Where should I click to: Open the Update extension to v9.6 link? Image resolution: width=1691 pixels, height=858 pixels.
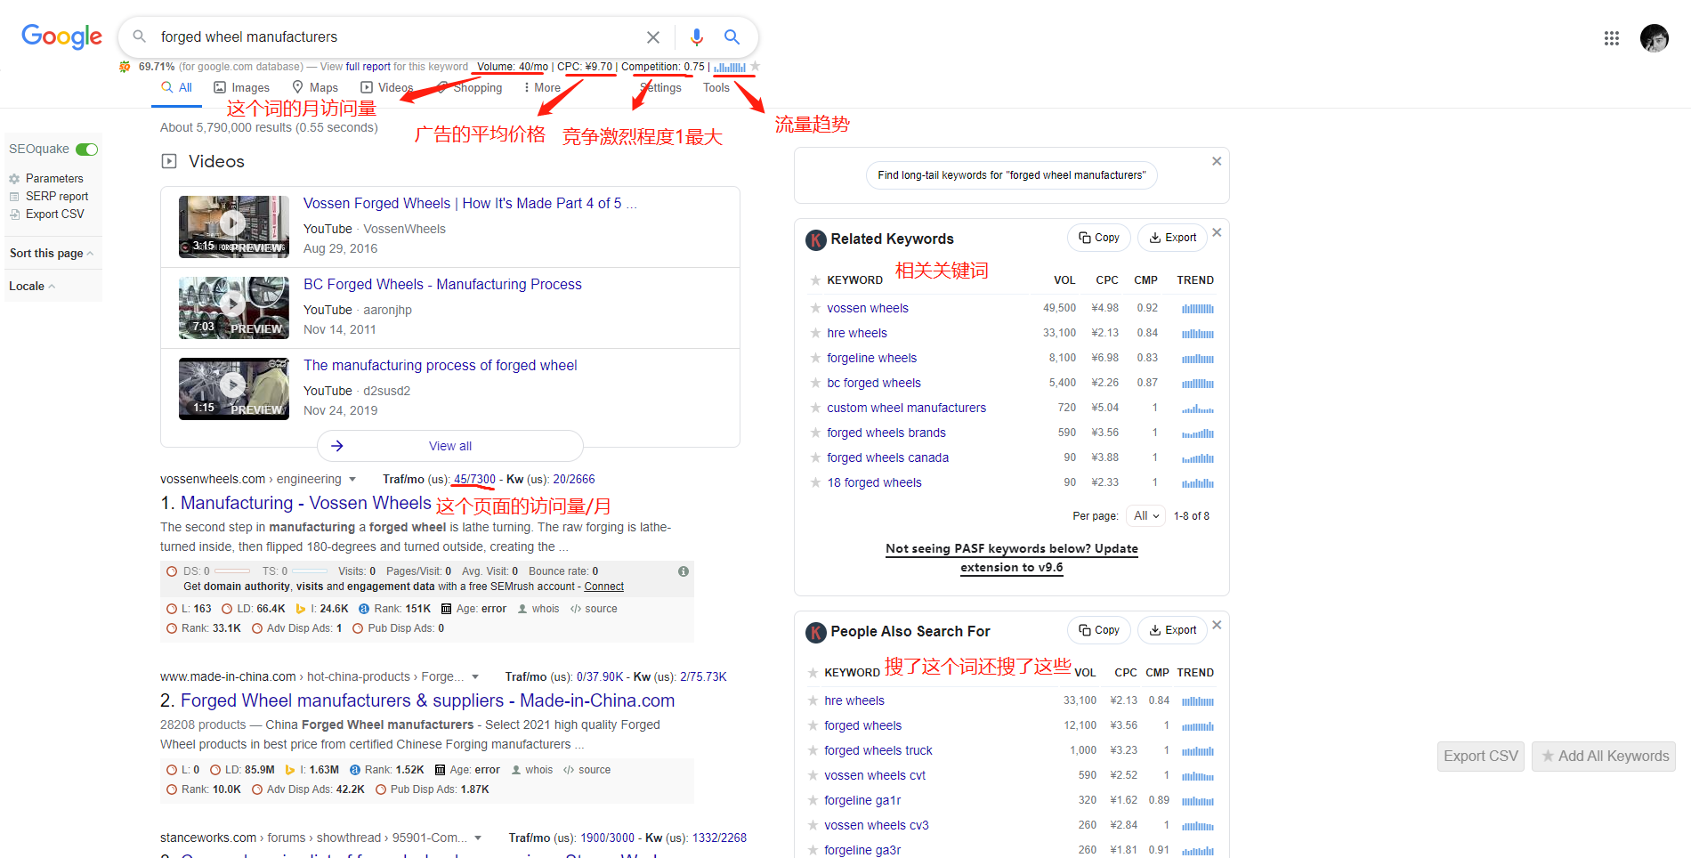1012,558
